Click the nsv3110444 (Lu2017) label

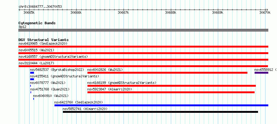click(x=36, y=63)
